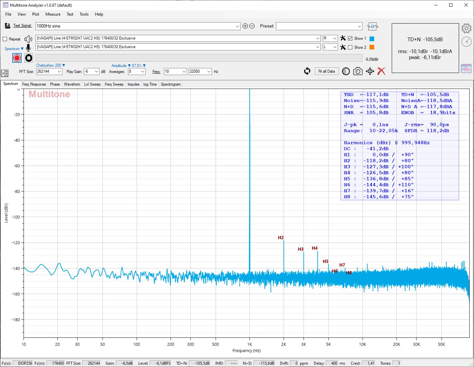
Task: Open the end frequency 22050 dropdown
Action: point(200,71)
